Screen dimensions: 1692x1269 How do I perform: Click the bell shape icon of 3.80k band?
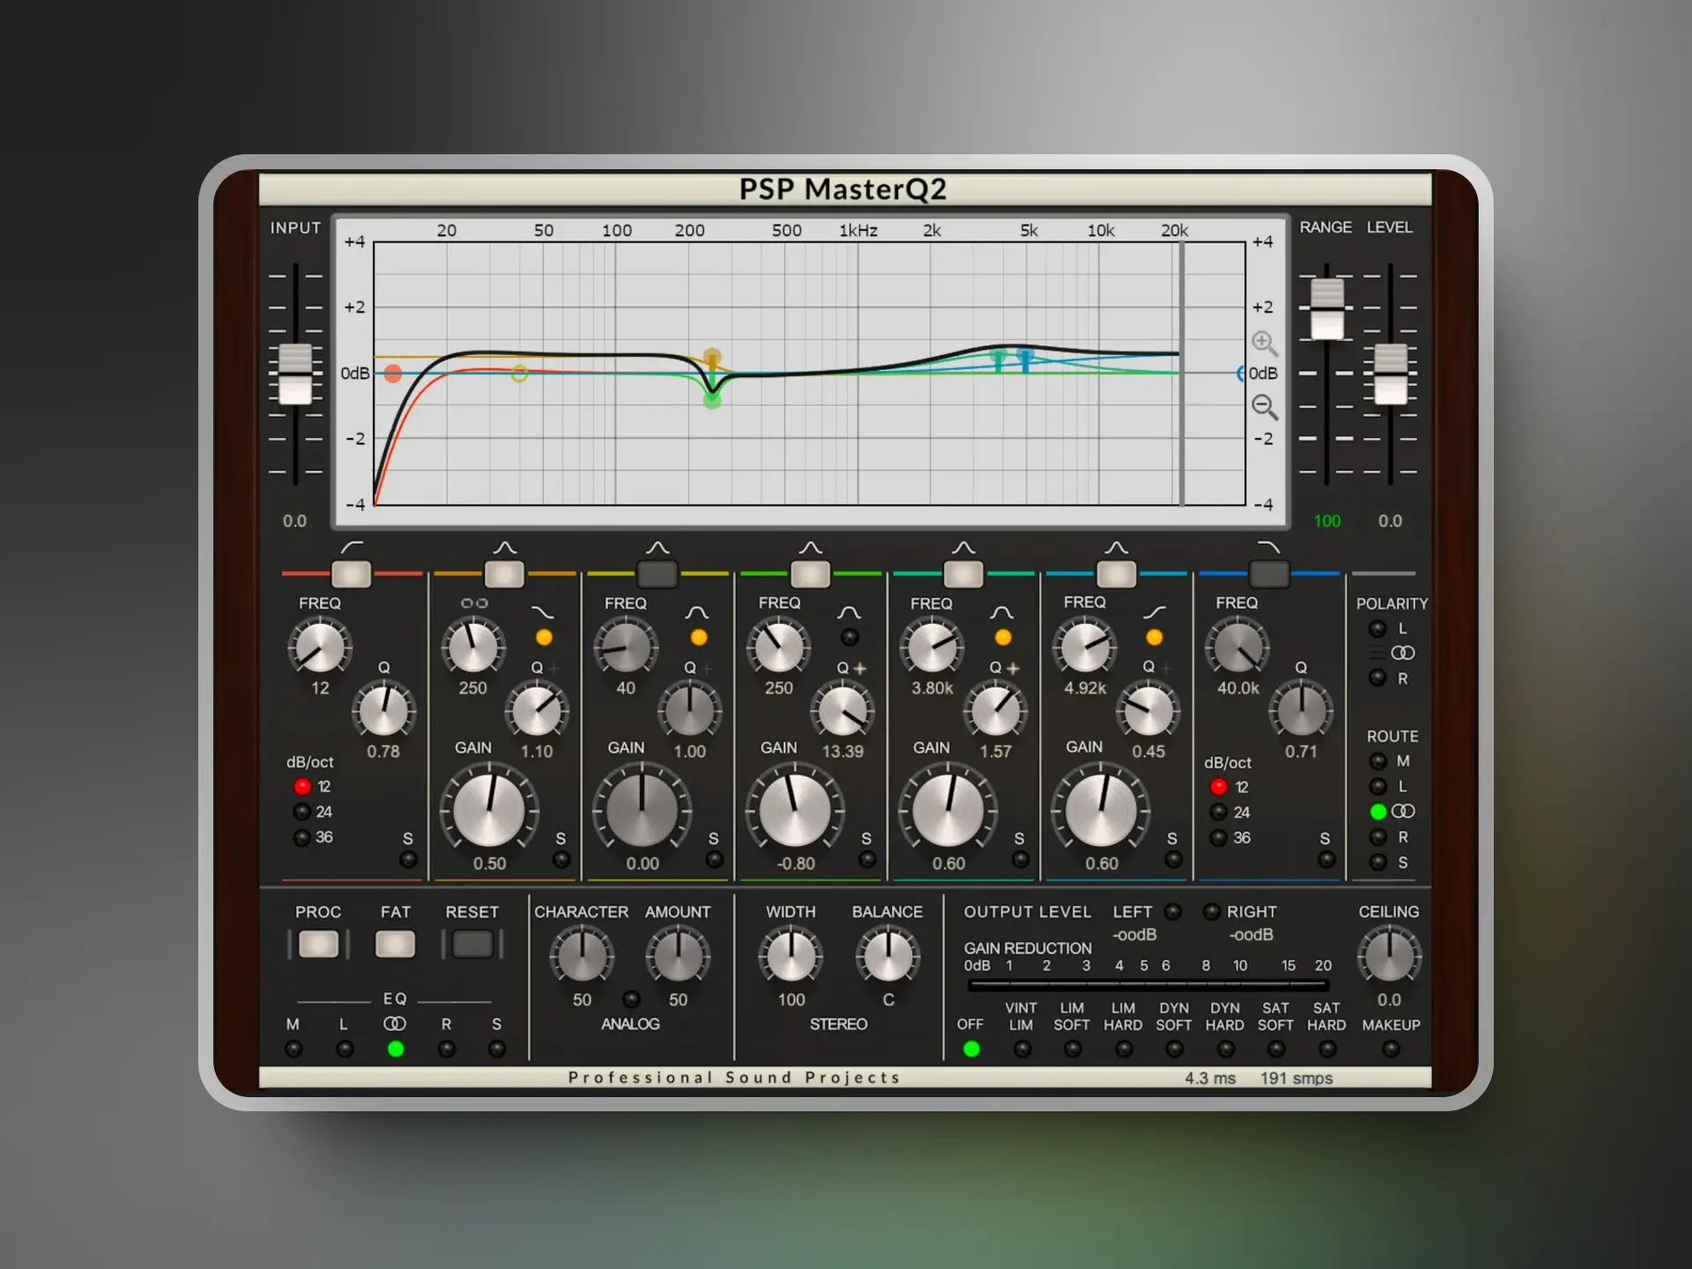pyautogui.click(x=1002, y=612)
